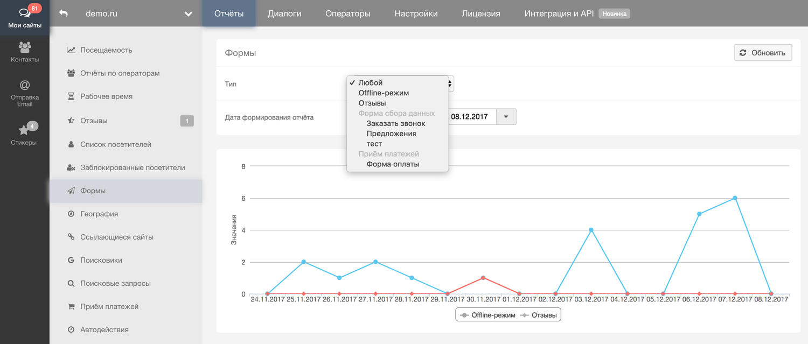The height and width of the screenshot is (344, 808).
Task: Click the Дата формирования отчёта label
Action: pos(269,117)
